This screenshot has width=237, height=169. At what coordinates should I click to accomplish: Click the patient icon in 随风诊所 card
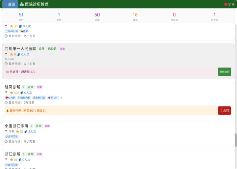[x=22, y=93]
